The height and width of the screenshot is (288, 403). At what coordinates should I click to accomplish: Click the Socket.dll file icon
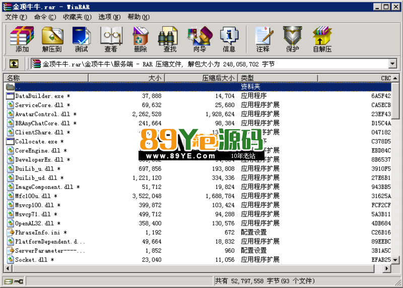(10, 259)
